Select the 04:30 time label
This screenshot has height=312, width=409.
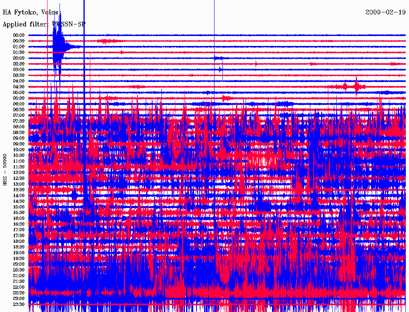coord(19,86)
